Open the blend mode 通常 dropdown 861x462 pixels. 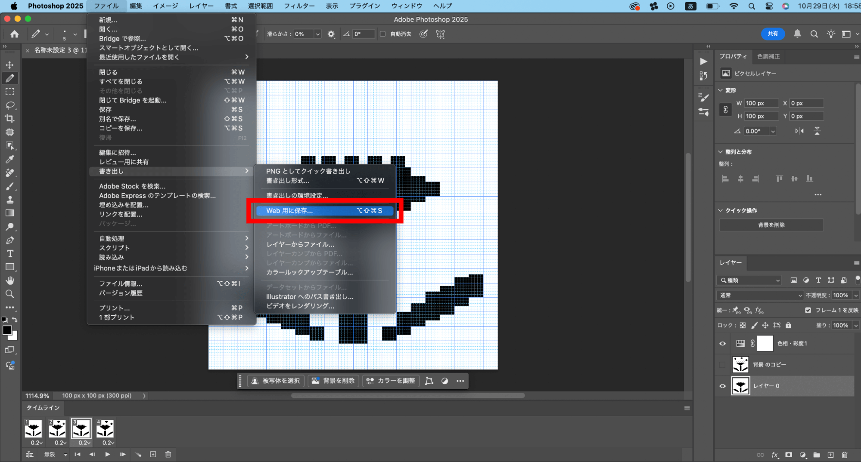[x=760, y=295]
